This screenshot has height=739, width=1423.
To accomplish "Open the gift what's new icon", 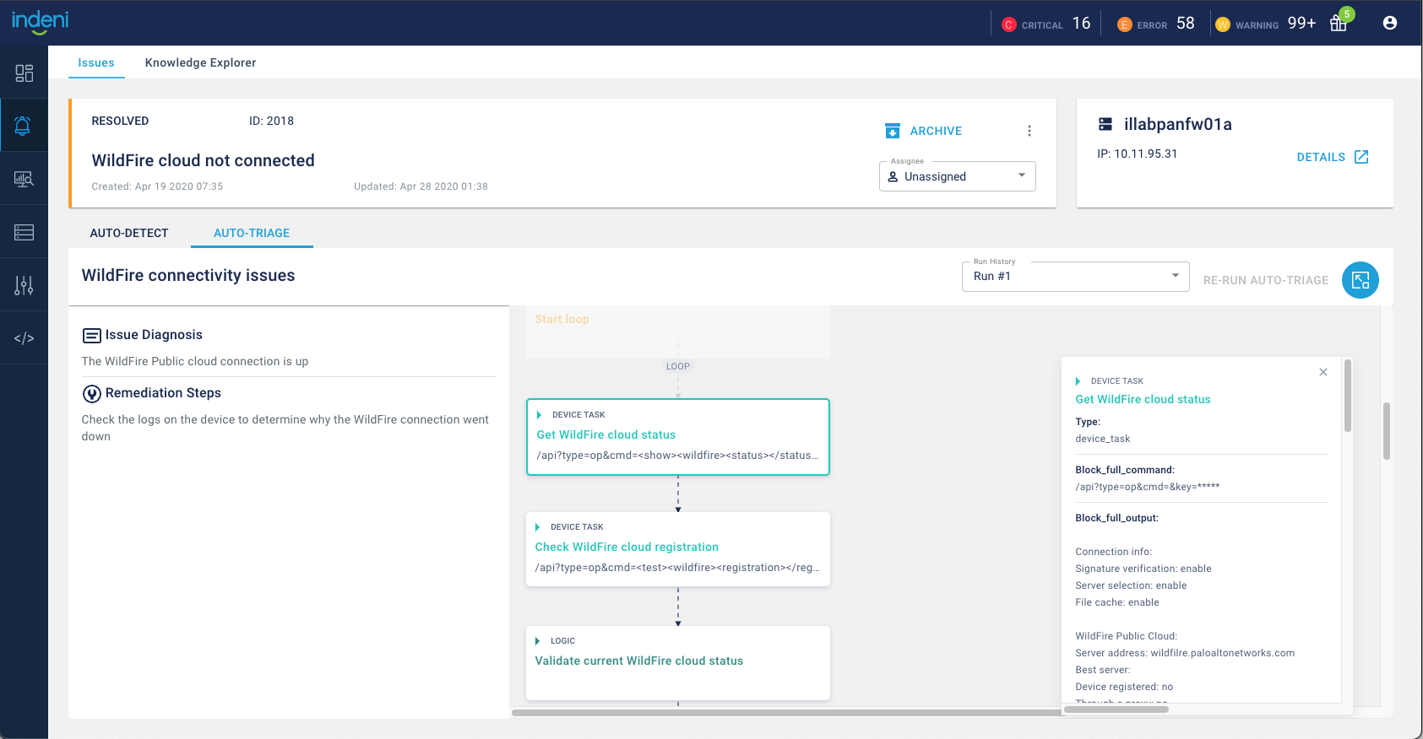I will (1339, 23).
